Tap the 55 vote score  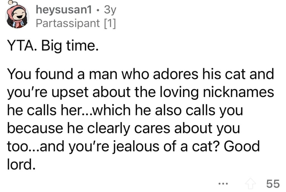(273, 183)
